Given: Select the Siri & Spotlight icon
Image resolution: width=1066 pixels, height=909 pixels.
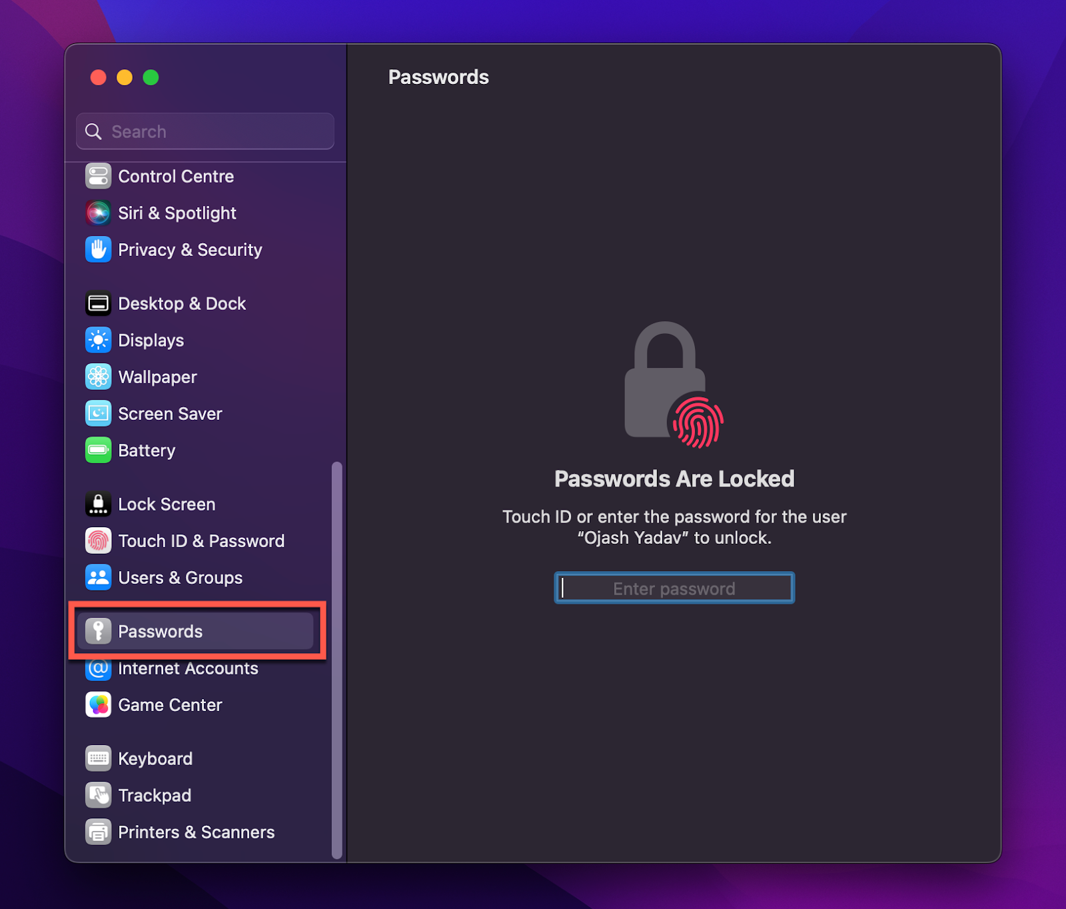Looking at the screenshot, I should 98,213.
